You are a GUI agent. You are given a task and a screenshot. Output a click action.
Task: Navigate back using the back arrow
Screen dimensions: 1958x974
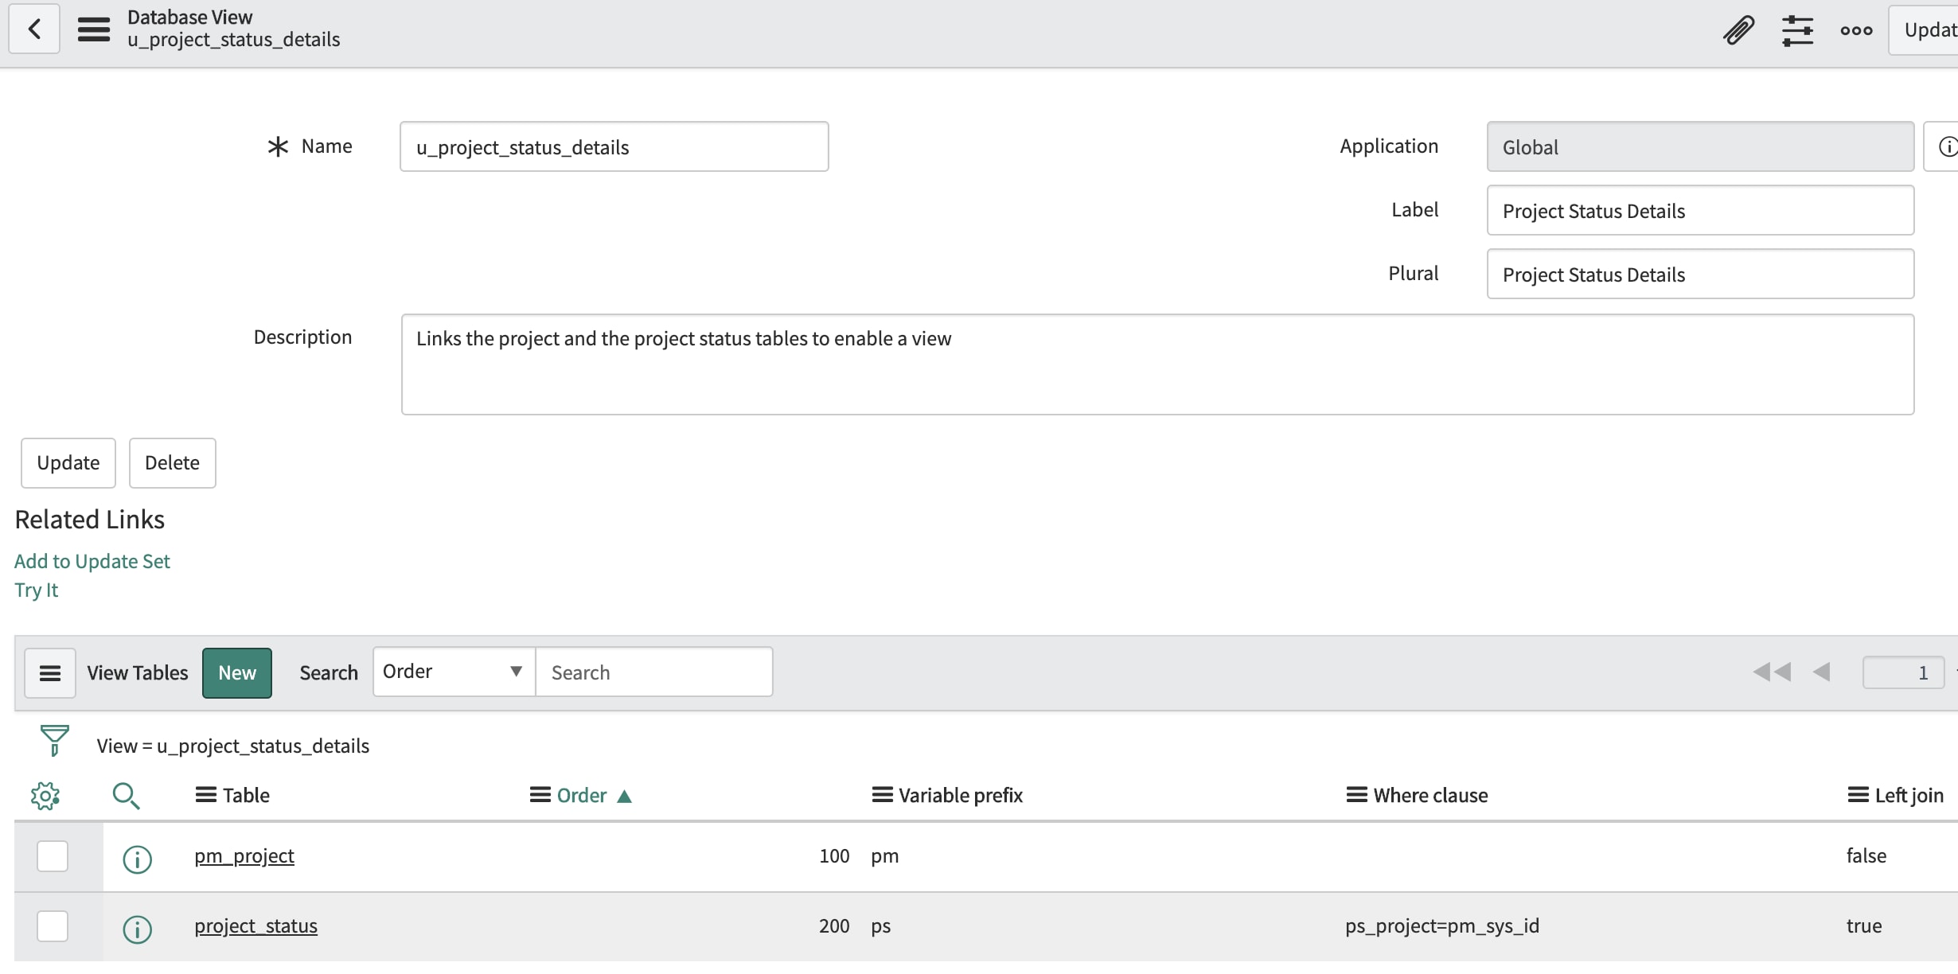[34, 29]
